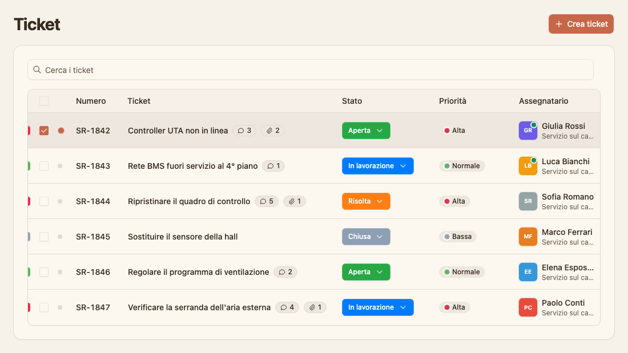Click ticket number SR-1842

[93, 131]
